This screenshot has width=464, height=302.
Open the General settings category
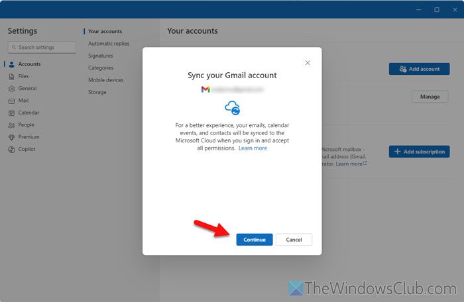click(x=27, y=88)
